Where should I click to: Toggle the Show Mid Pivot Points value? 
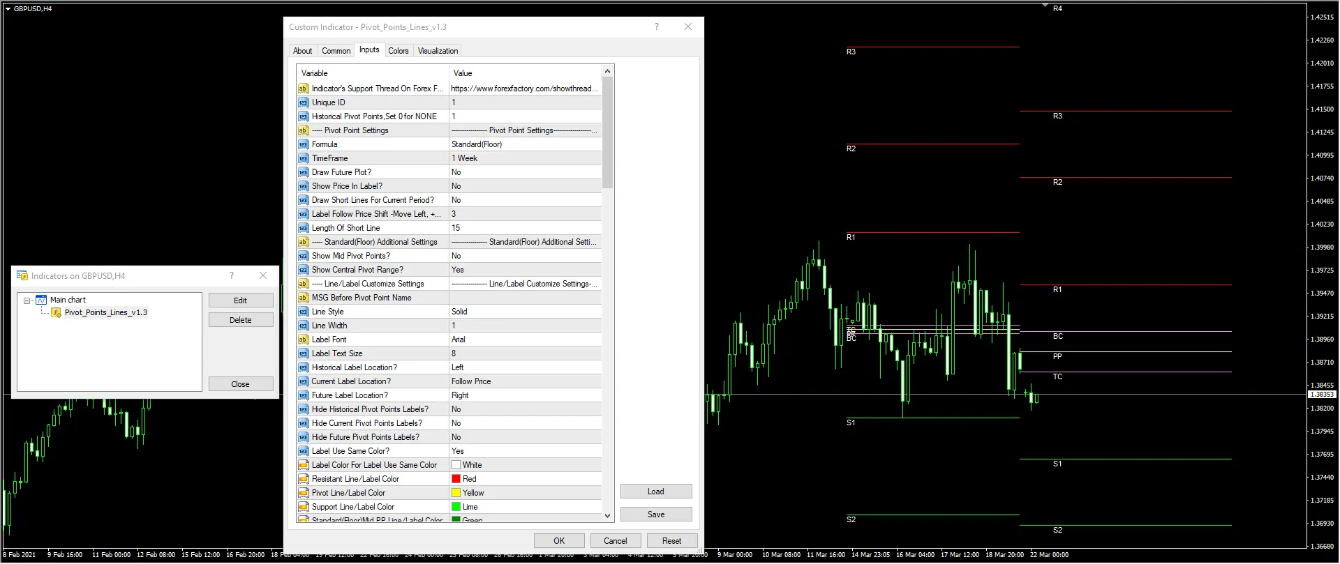pos(525,256)
